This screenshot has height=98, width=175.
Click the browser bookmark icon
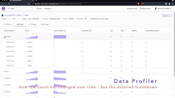[x=29, y=4]
